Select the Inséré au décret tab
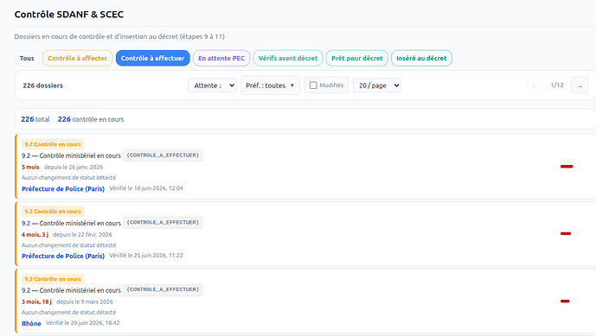 [x=421, y=58]
